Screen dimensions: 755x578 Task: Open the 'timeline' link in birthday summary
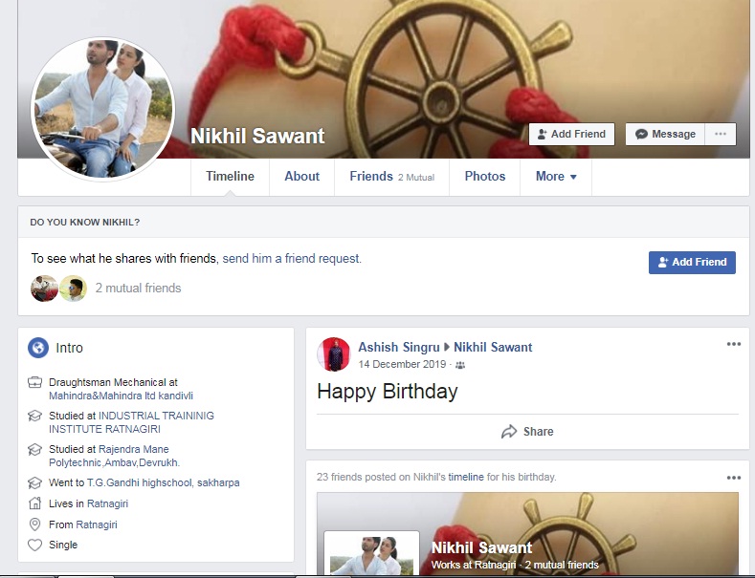[x=466, y=477]
